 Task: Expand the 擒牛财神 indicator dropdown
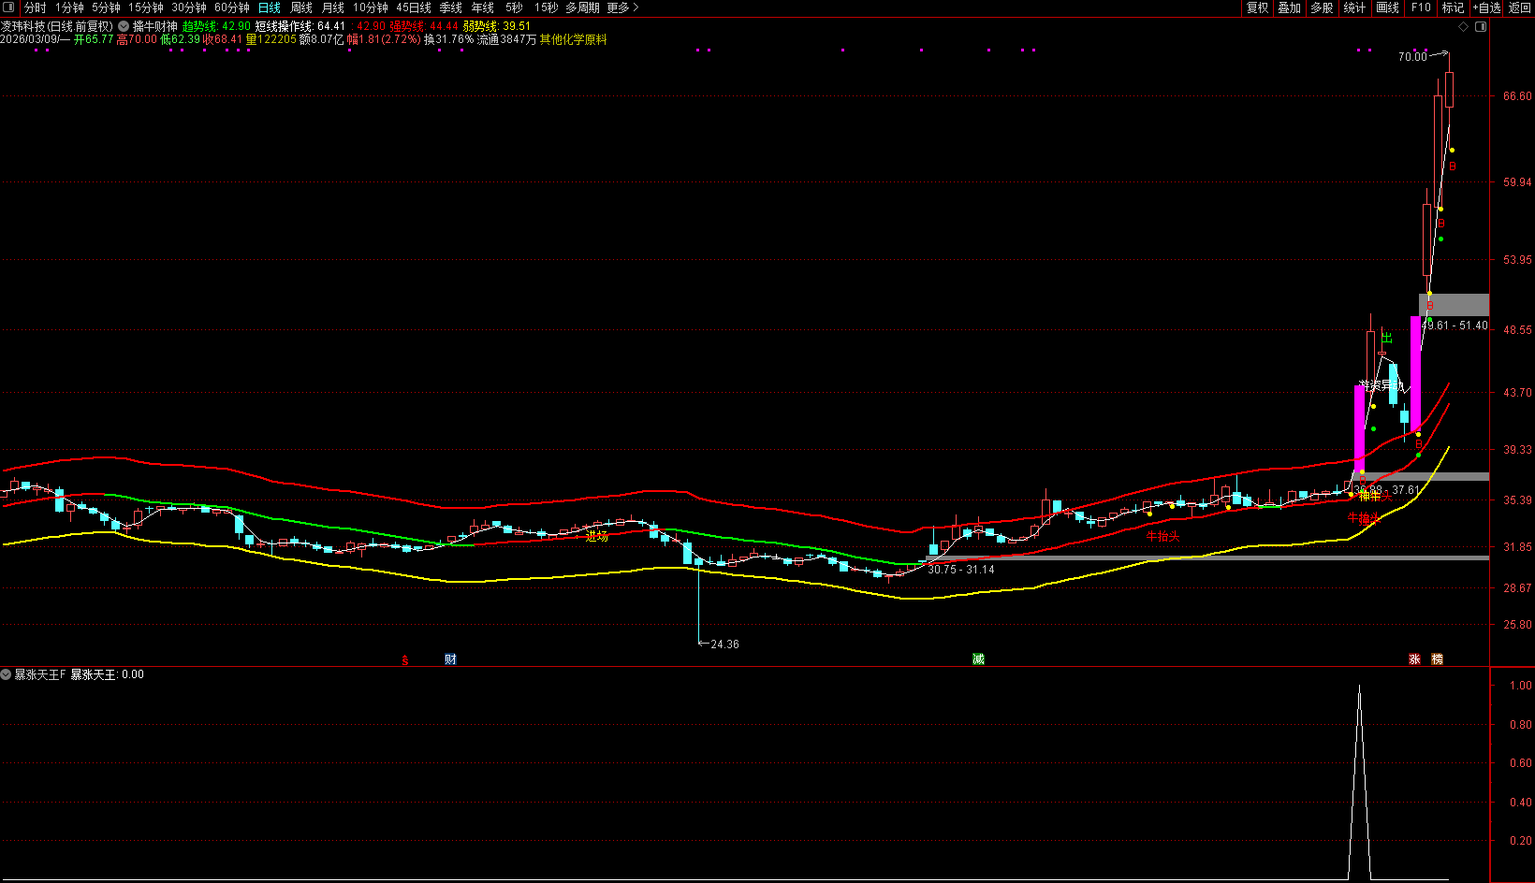tap(124, 27)
